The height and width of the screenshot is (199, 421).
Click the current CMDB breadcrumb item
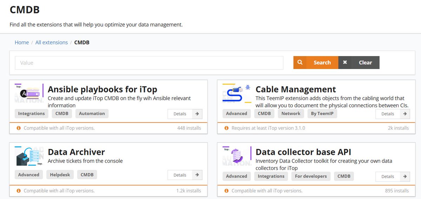[x=82, y=42]
